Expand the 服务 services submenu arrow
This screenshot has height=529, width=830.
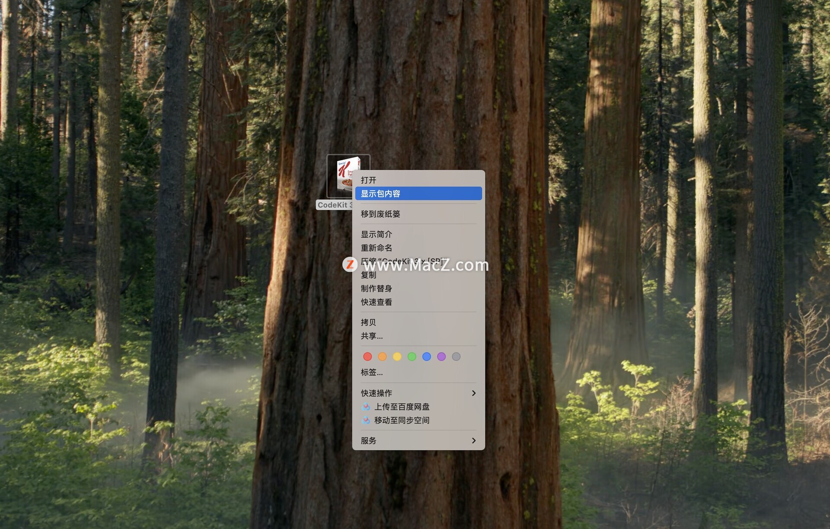pyautogui.click(x=474, y=440)
